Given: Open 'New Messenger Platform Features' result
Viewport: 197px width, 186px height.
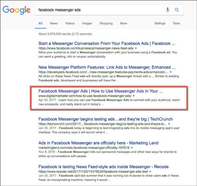Looking at the screenshot, I should pos(107,67).
